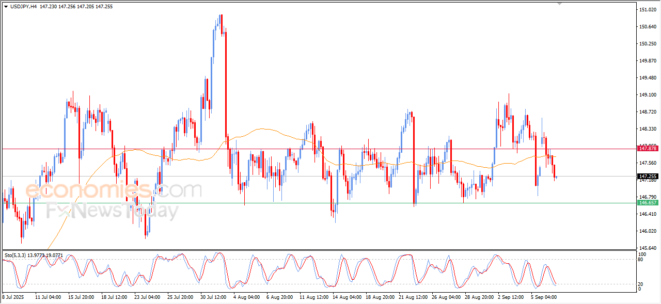Click the 8 Jul 2025 date label
Image resolution: width=661 pixels, height=304 pixels.
coord(13,297)
